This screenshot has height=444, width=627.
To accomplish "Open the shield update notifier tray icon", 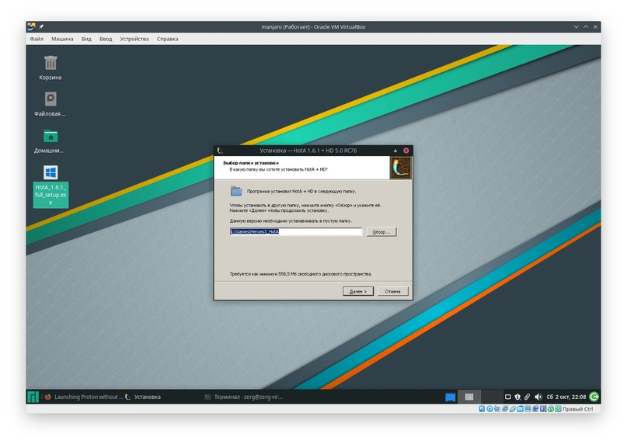I will tap(517, 397).
